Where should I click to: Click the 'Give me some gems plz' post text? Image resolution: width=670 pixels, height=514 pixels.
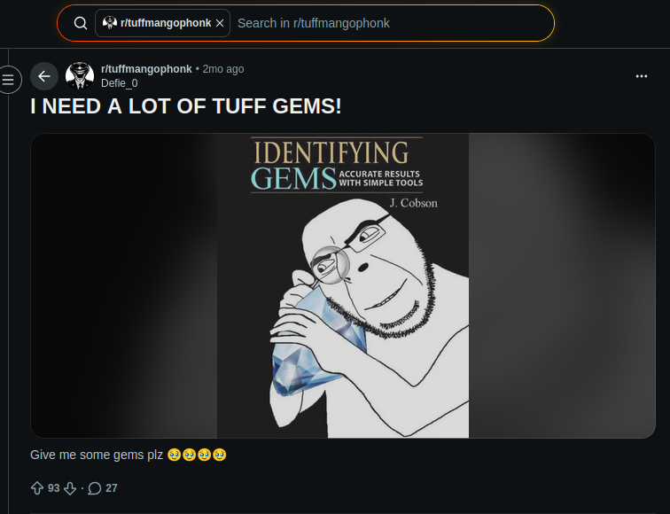pos(97,455)
